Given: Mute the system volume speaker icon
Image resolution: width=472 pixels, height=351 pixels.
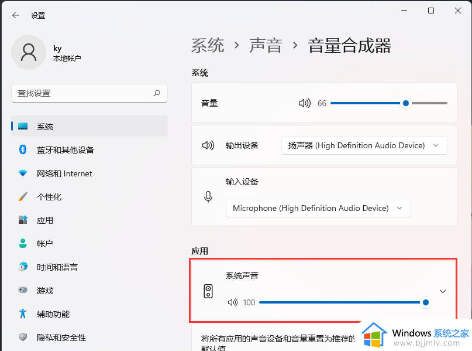Looking at the screenshot, I should 304,103.
